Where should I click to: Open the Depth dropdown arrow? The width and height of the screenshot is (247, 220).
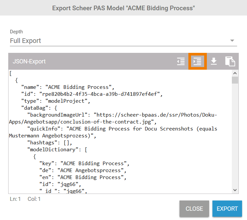tap(232, 41)
